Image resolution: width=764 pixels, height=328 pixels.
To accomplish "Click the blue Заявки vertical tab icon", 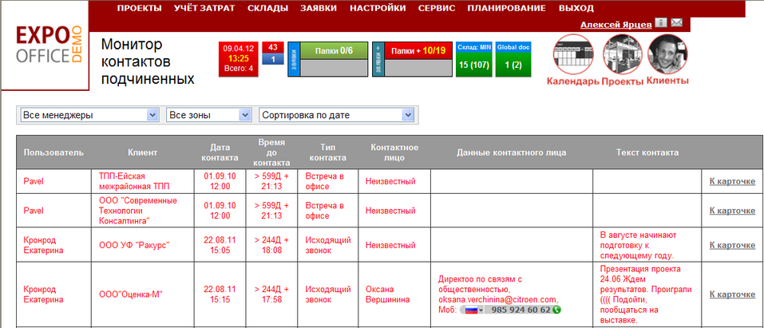I will click(x=293, y=59).
